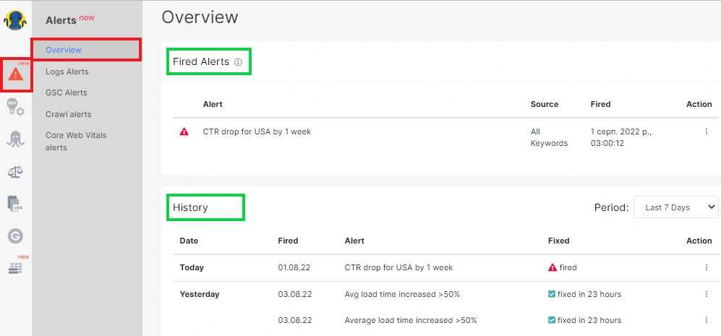Click the Fired Alerts section title
Screen dimensions: 721x336
(201, 61)
